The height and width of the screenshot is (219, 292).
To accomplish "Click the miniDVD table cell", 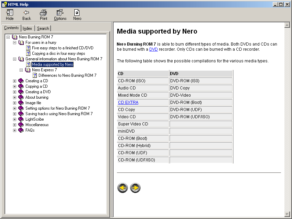I will coord(143,131).
